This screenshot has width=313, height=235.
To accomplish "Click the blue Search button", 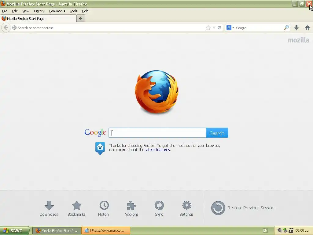I will tap(217, 133).
